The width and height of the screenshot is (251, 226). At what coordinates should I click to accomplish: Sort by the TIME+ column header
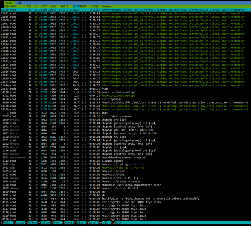click(95, 7)
